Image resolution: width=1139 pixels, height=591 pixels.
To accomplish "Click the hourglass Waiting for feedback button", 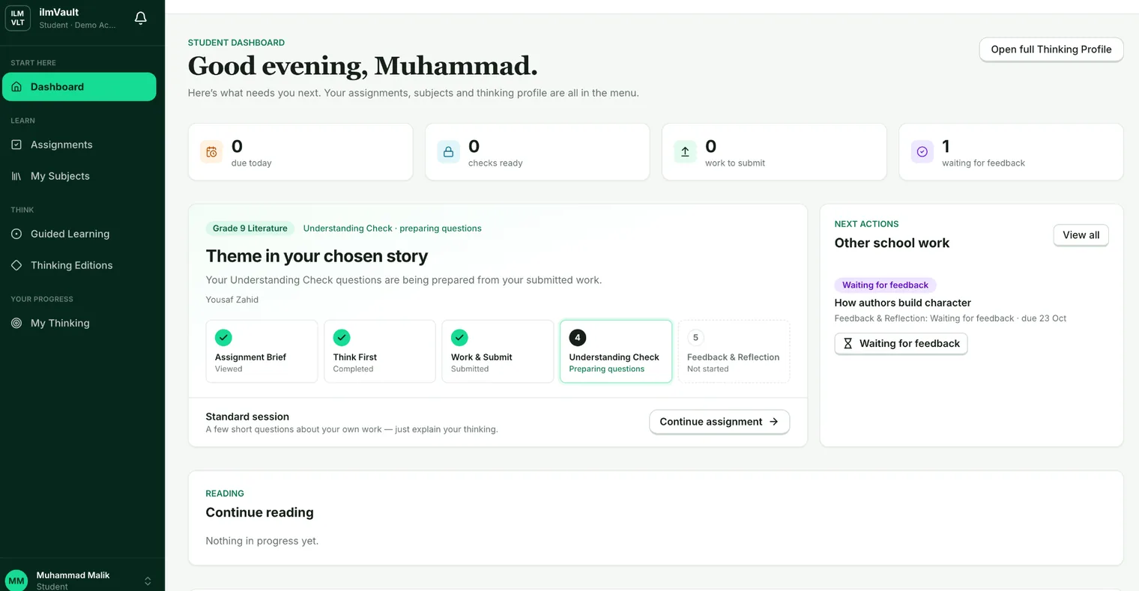I will [901, 344].
